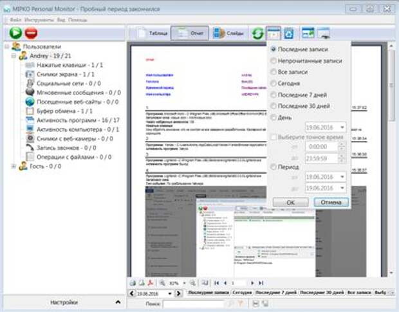This screenshot has width=399, height=312.
Task: Click the copy icon after save icon
Action: [x=265, y=304]
